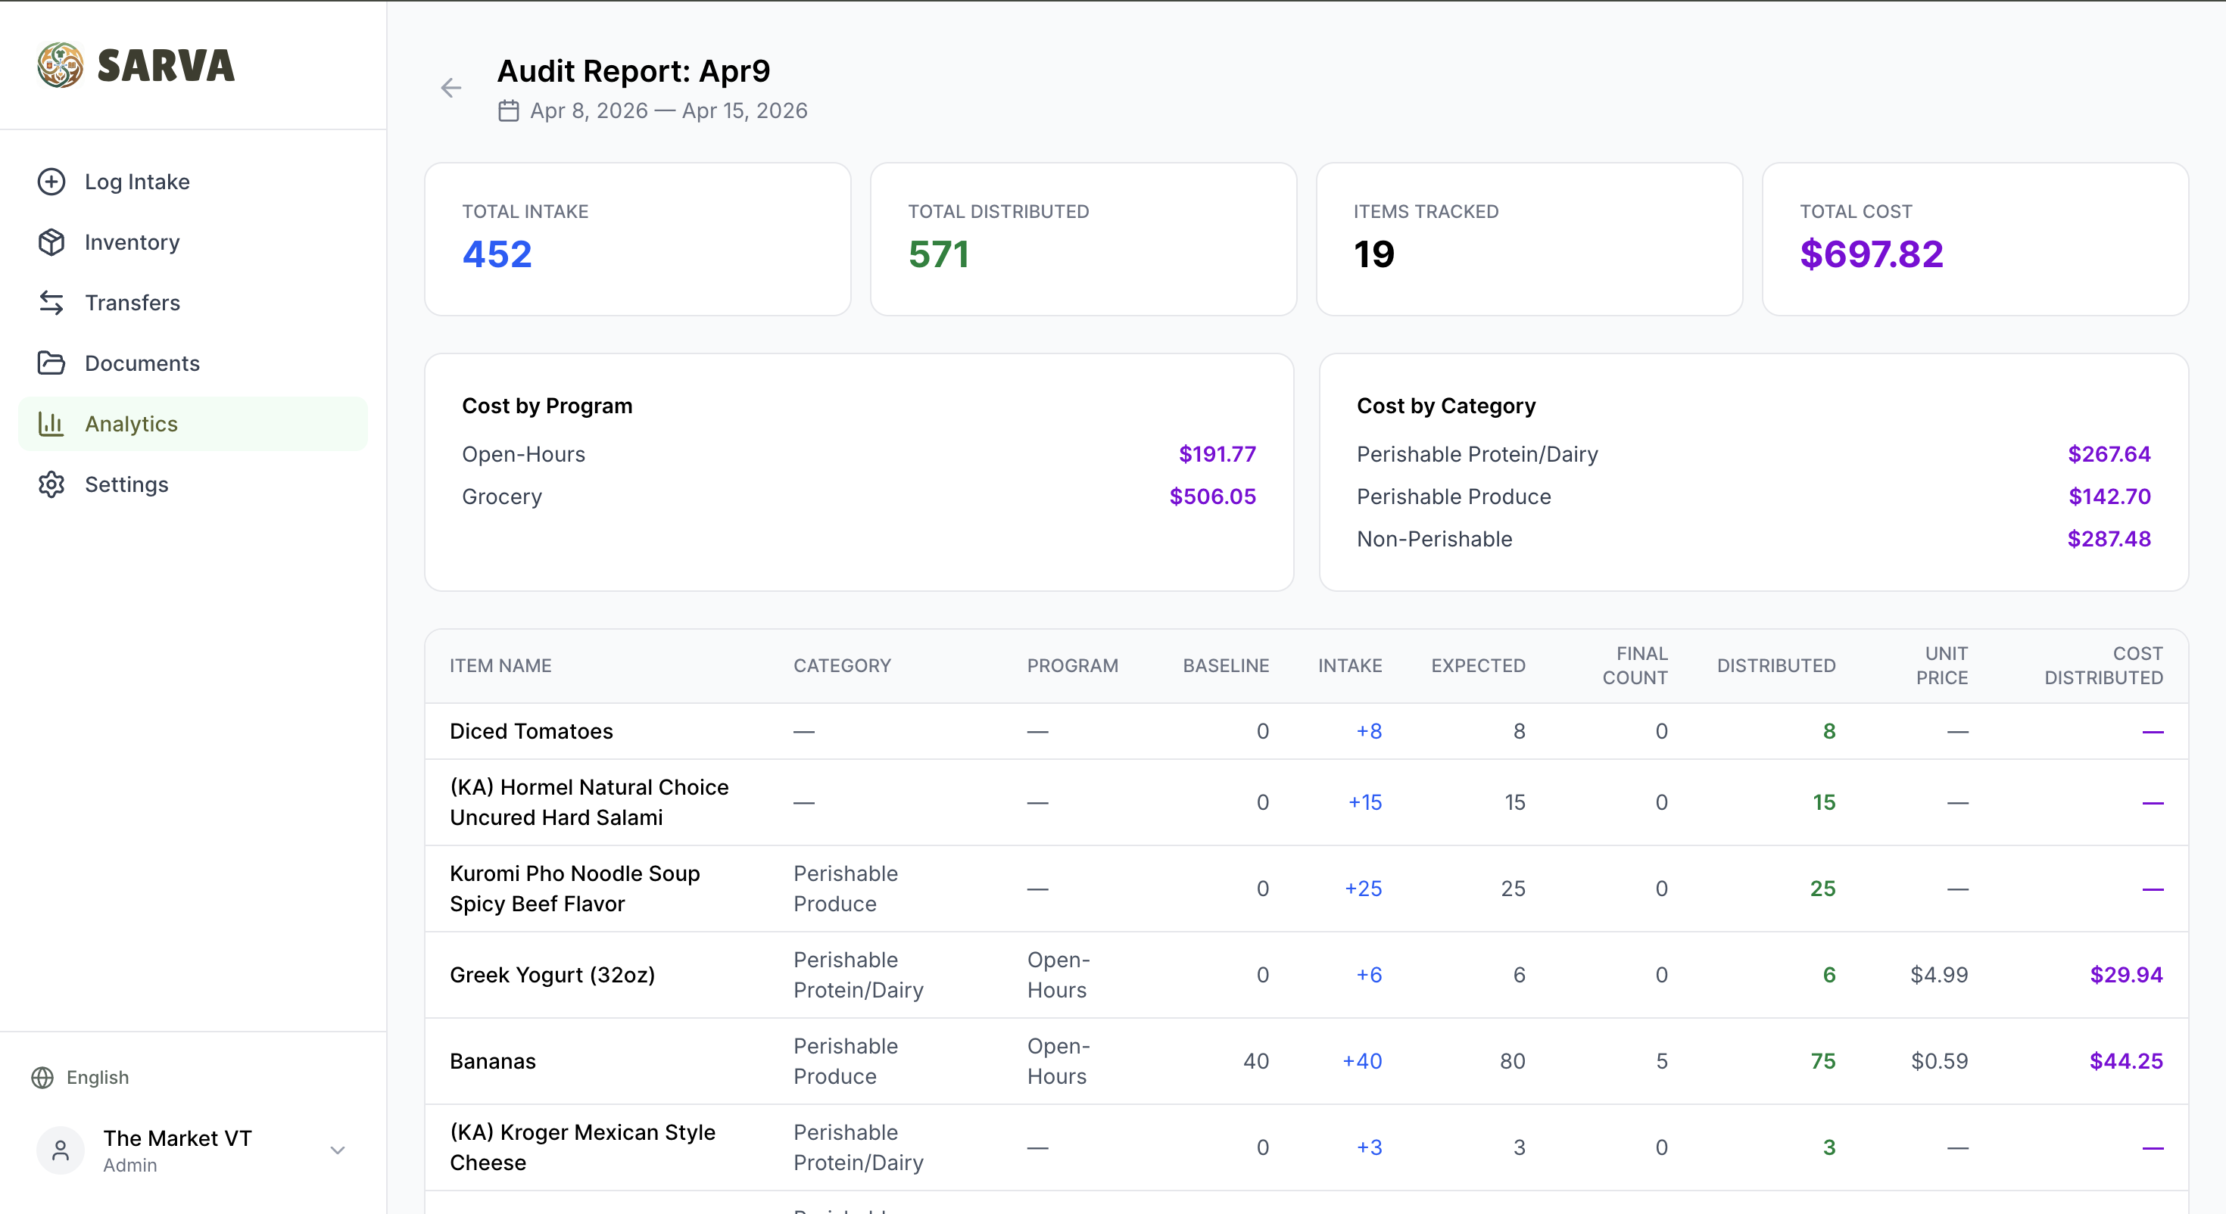The image size is (2226, 1214).
Task: Click the Total Cost summary card
Action: (1975, 238)
